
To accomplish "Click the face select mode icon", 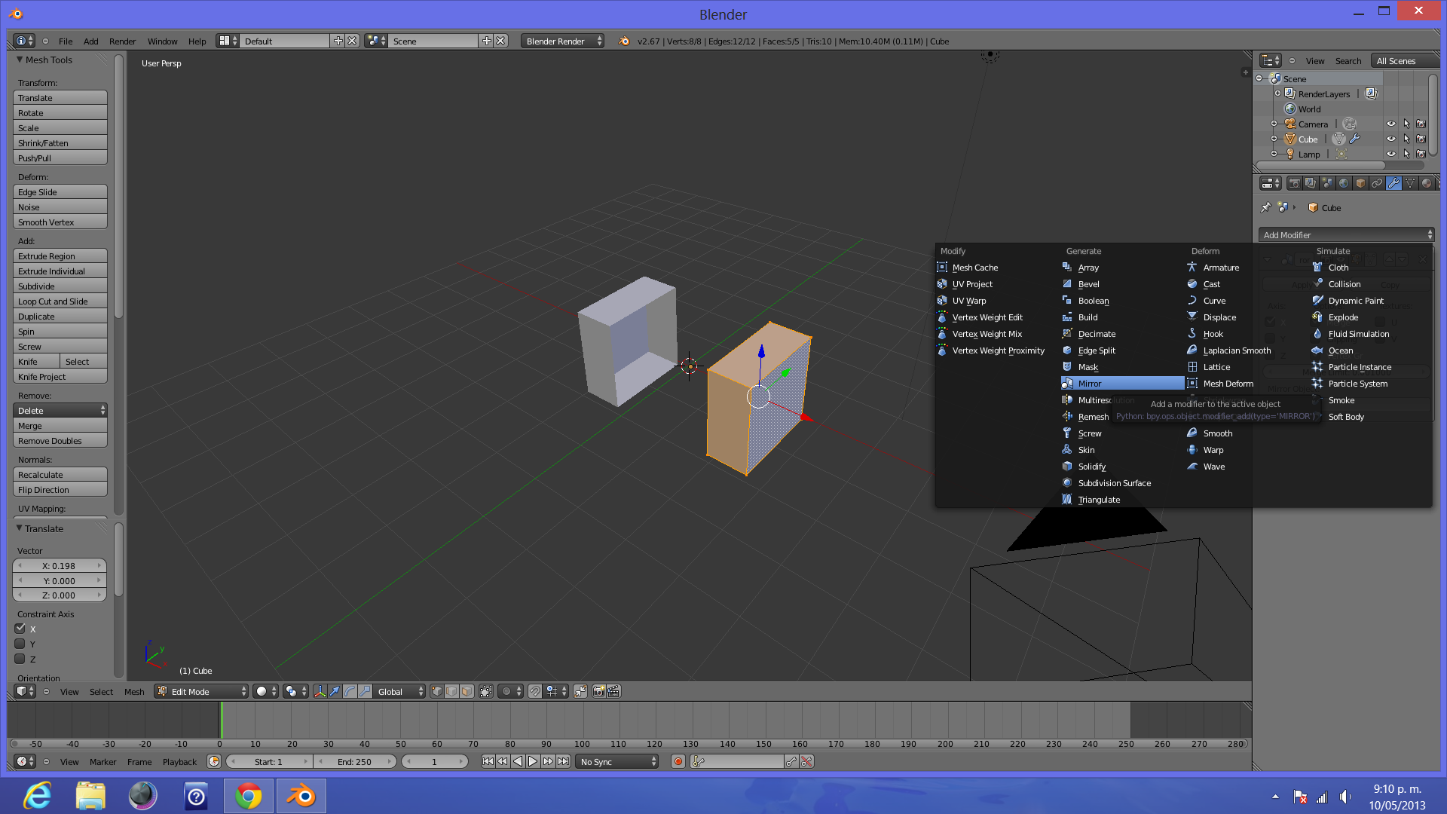I will tap(467, 691).
